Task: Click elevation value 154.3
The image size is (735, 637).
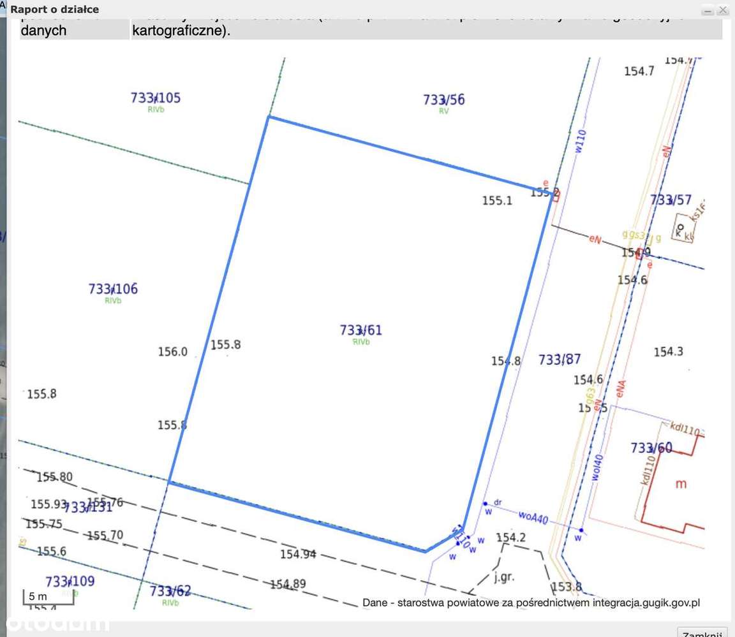Action: point(669,352)
